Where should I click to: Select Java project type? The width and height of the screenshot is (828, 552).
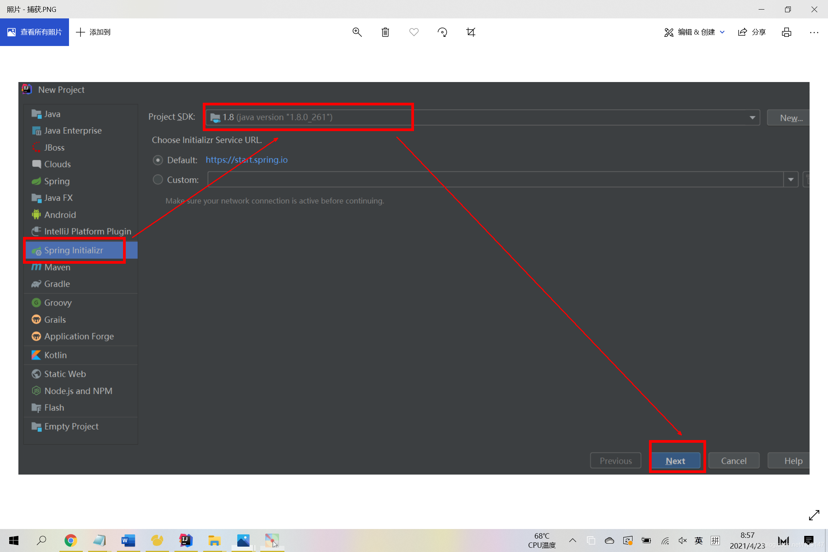[x=53, y=113]
